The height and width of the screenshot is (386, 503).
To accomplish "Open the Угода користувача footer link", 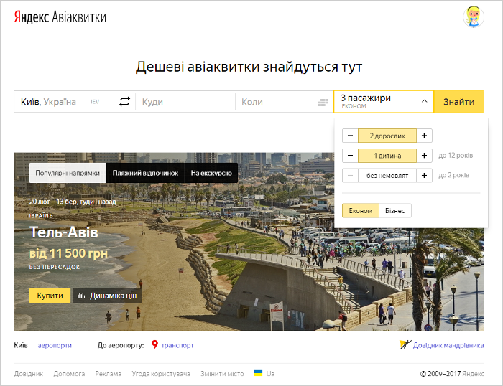I will (161, 374).
